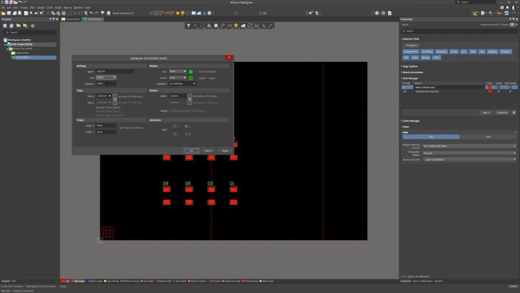Delete grid with trash icon in Grid Manager
Image resolution: width=520 pixels, height=293 pixels.
click(x=513, y=113)
